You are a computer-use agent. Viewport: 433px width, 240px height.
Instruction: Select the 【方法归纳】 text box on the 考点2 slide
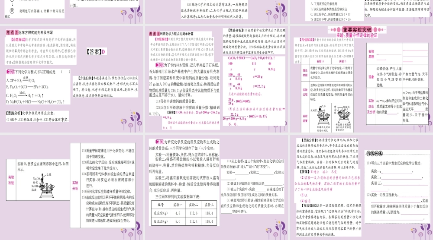click(x=105, y=87)
